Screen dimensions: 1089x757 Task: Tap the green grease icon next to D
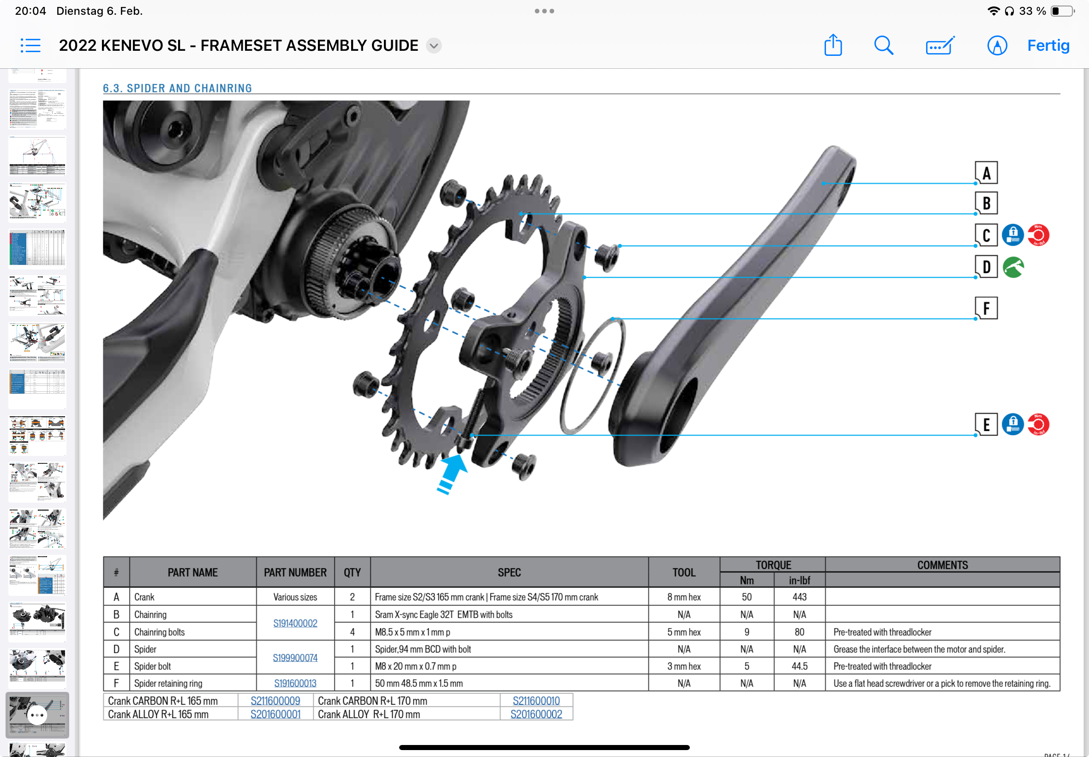click(x=1013, y=267)
